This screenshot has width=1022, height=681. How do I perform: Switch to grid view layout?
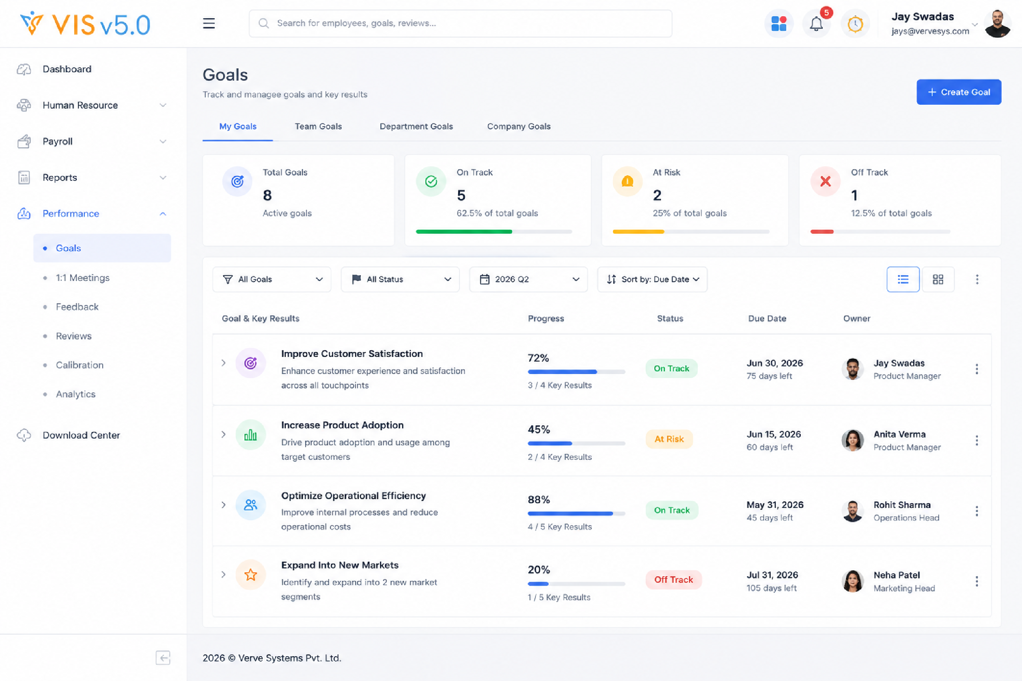938,279
